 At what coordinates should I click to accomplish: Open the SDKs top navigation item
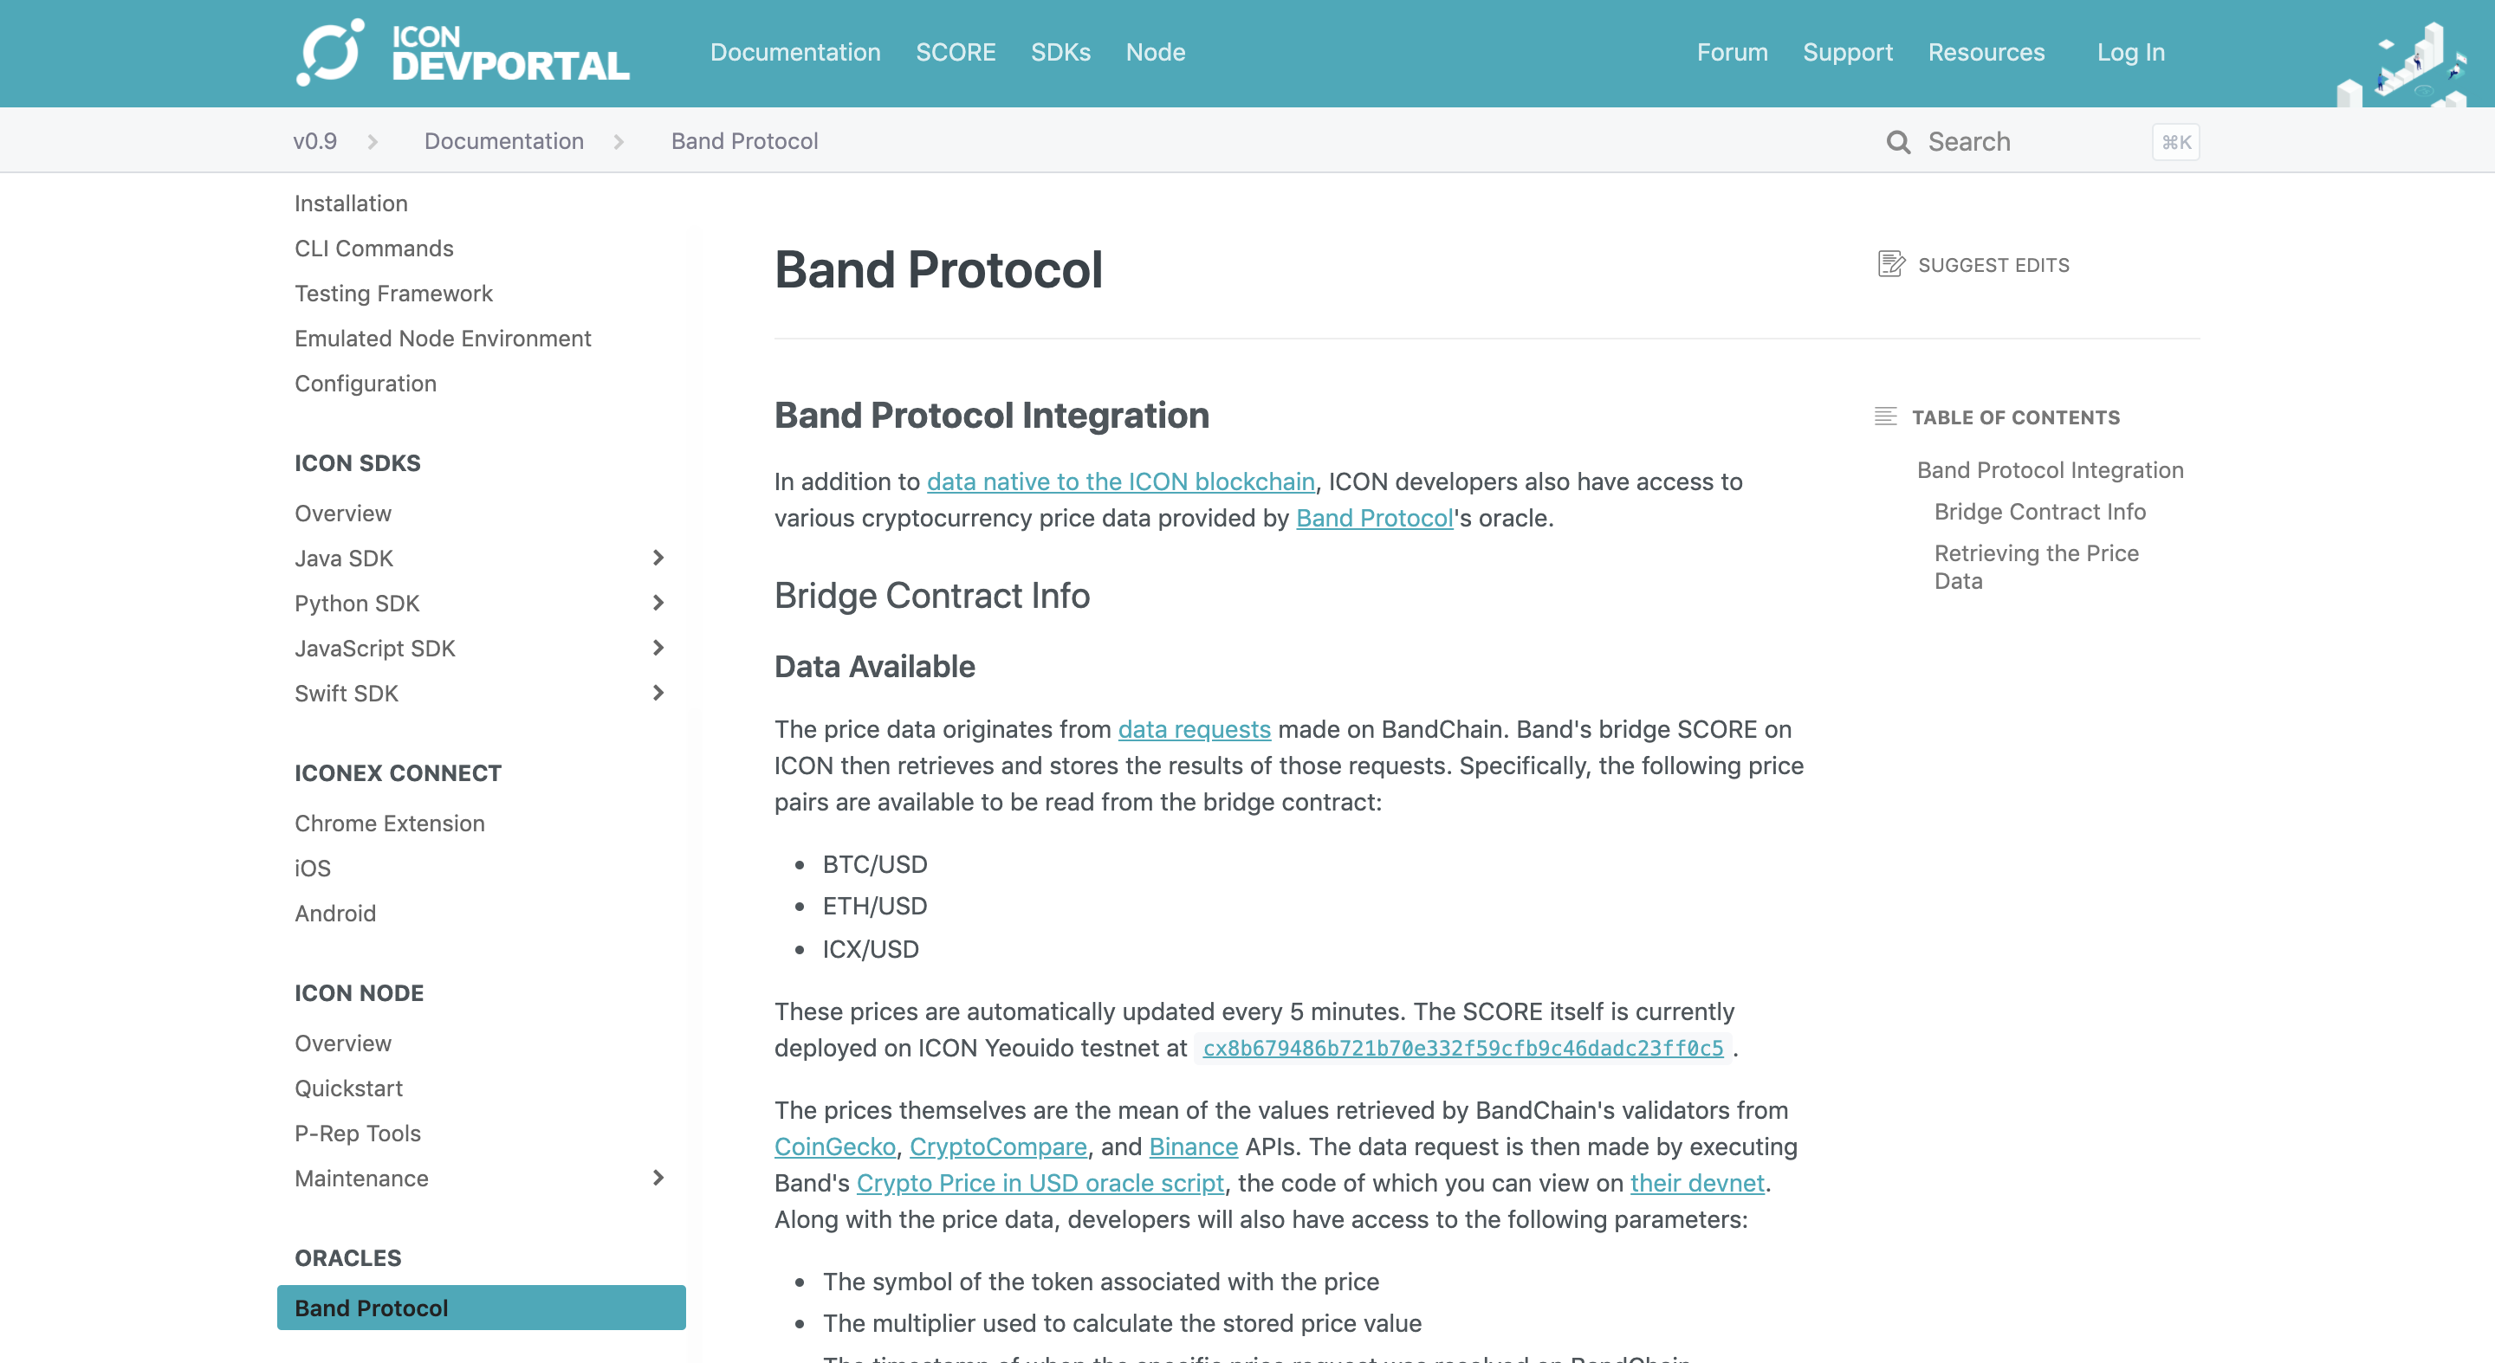tap(1060, 52)
